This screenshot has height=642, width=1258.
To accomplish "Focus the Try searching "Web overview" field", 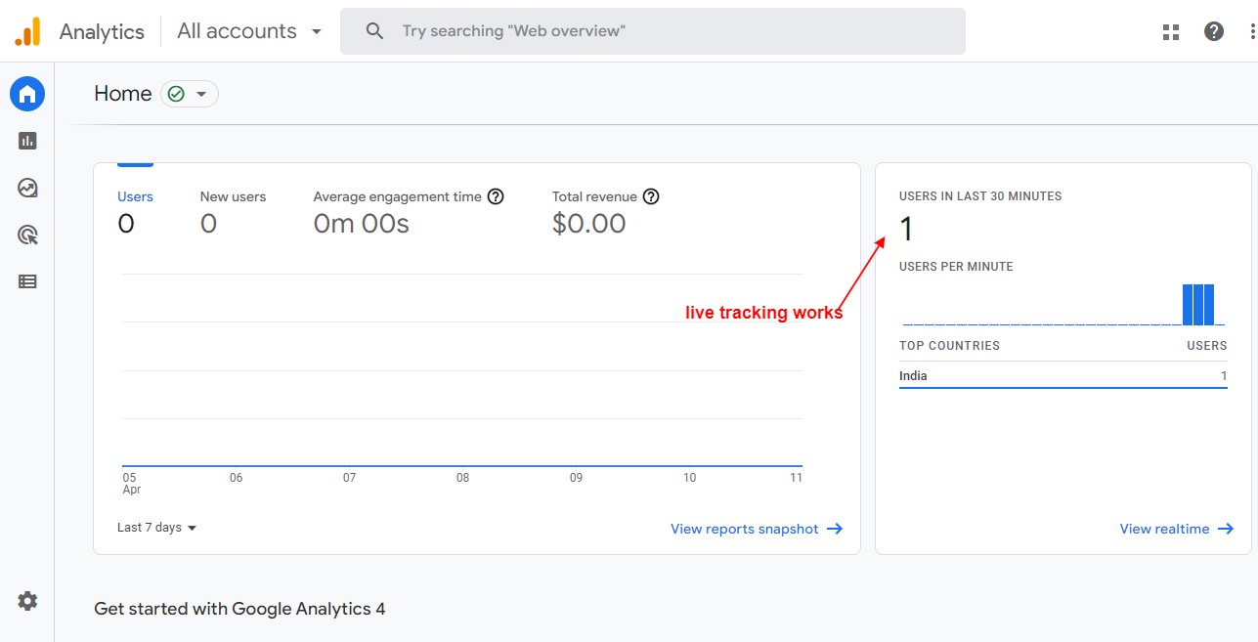I will [x=653, y=31].
